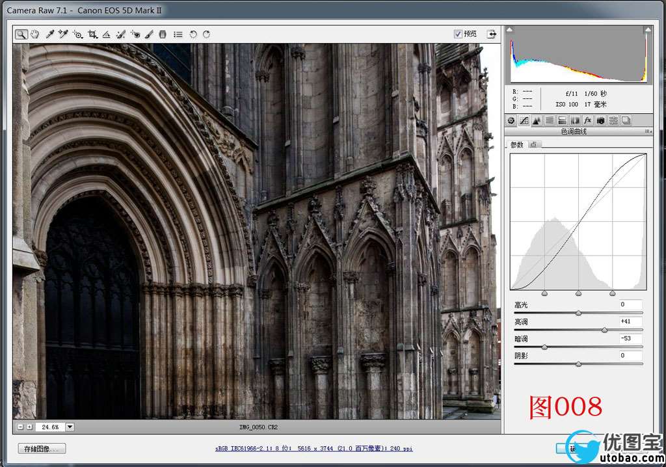
Task: Open the Camera Calibration panel
Action: [x=600, y=120]
